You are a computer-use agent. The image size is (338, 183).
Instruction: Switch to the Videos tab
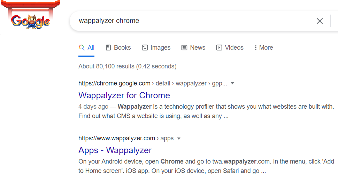(x=230, y=48)
